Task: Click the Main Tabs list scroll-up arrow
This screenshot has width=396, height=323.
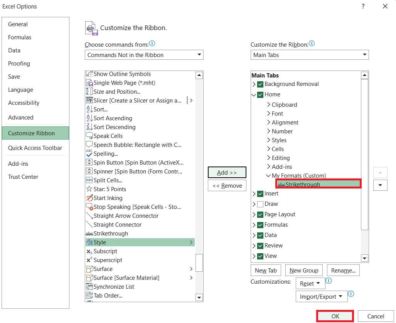Action: 364,75
